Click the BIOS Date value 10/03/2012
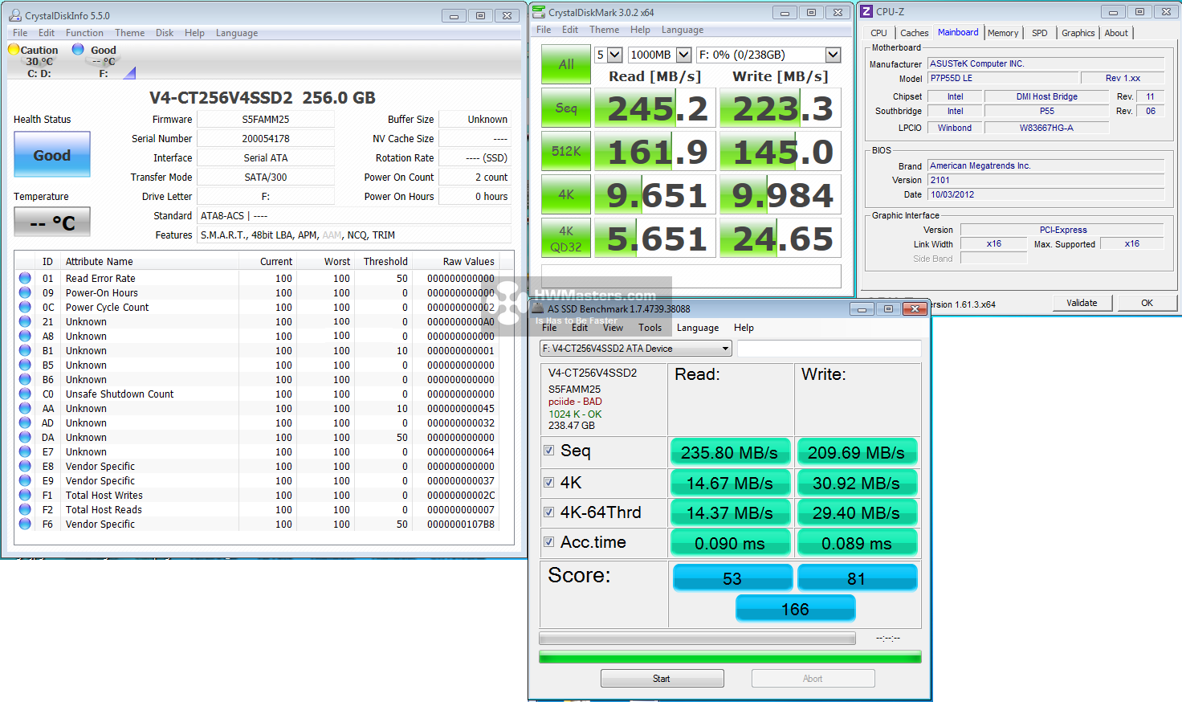 click(1045, 194)
